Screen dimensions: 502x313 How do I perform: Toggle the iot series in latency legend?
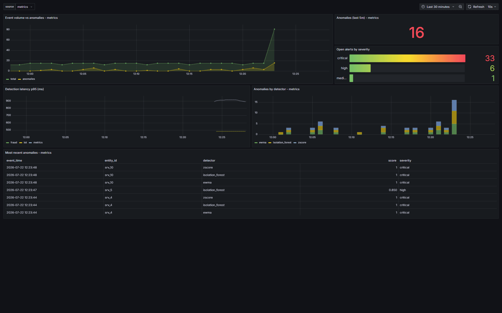[25, 142]
